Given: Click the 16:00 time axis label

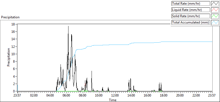Looking at the screenshot, I should coord(148,96).
